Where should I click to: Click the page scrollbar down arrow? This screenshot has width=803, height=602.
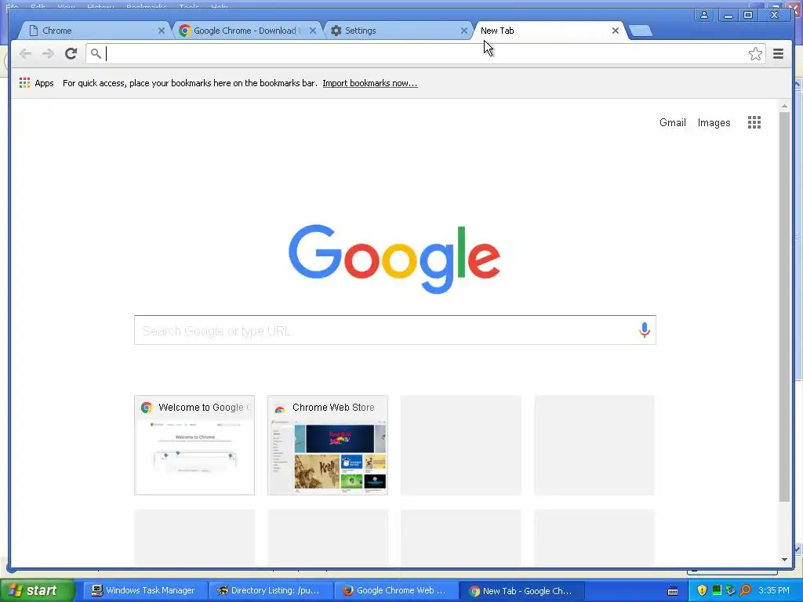pos(784,560)
